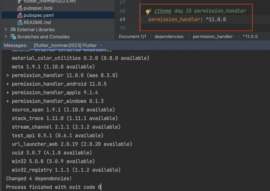Screen dimensions: 270x191
Task: Click the Document 1/1 breadcrumb
Action: (x=132, y=37)
